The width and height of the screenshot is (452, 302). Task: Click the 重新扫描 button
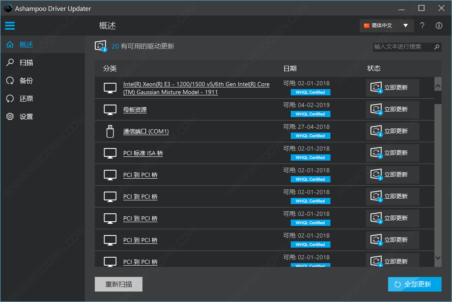(x=119, y=284)
